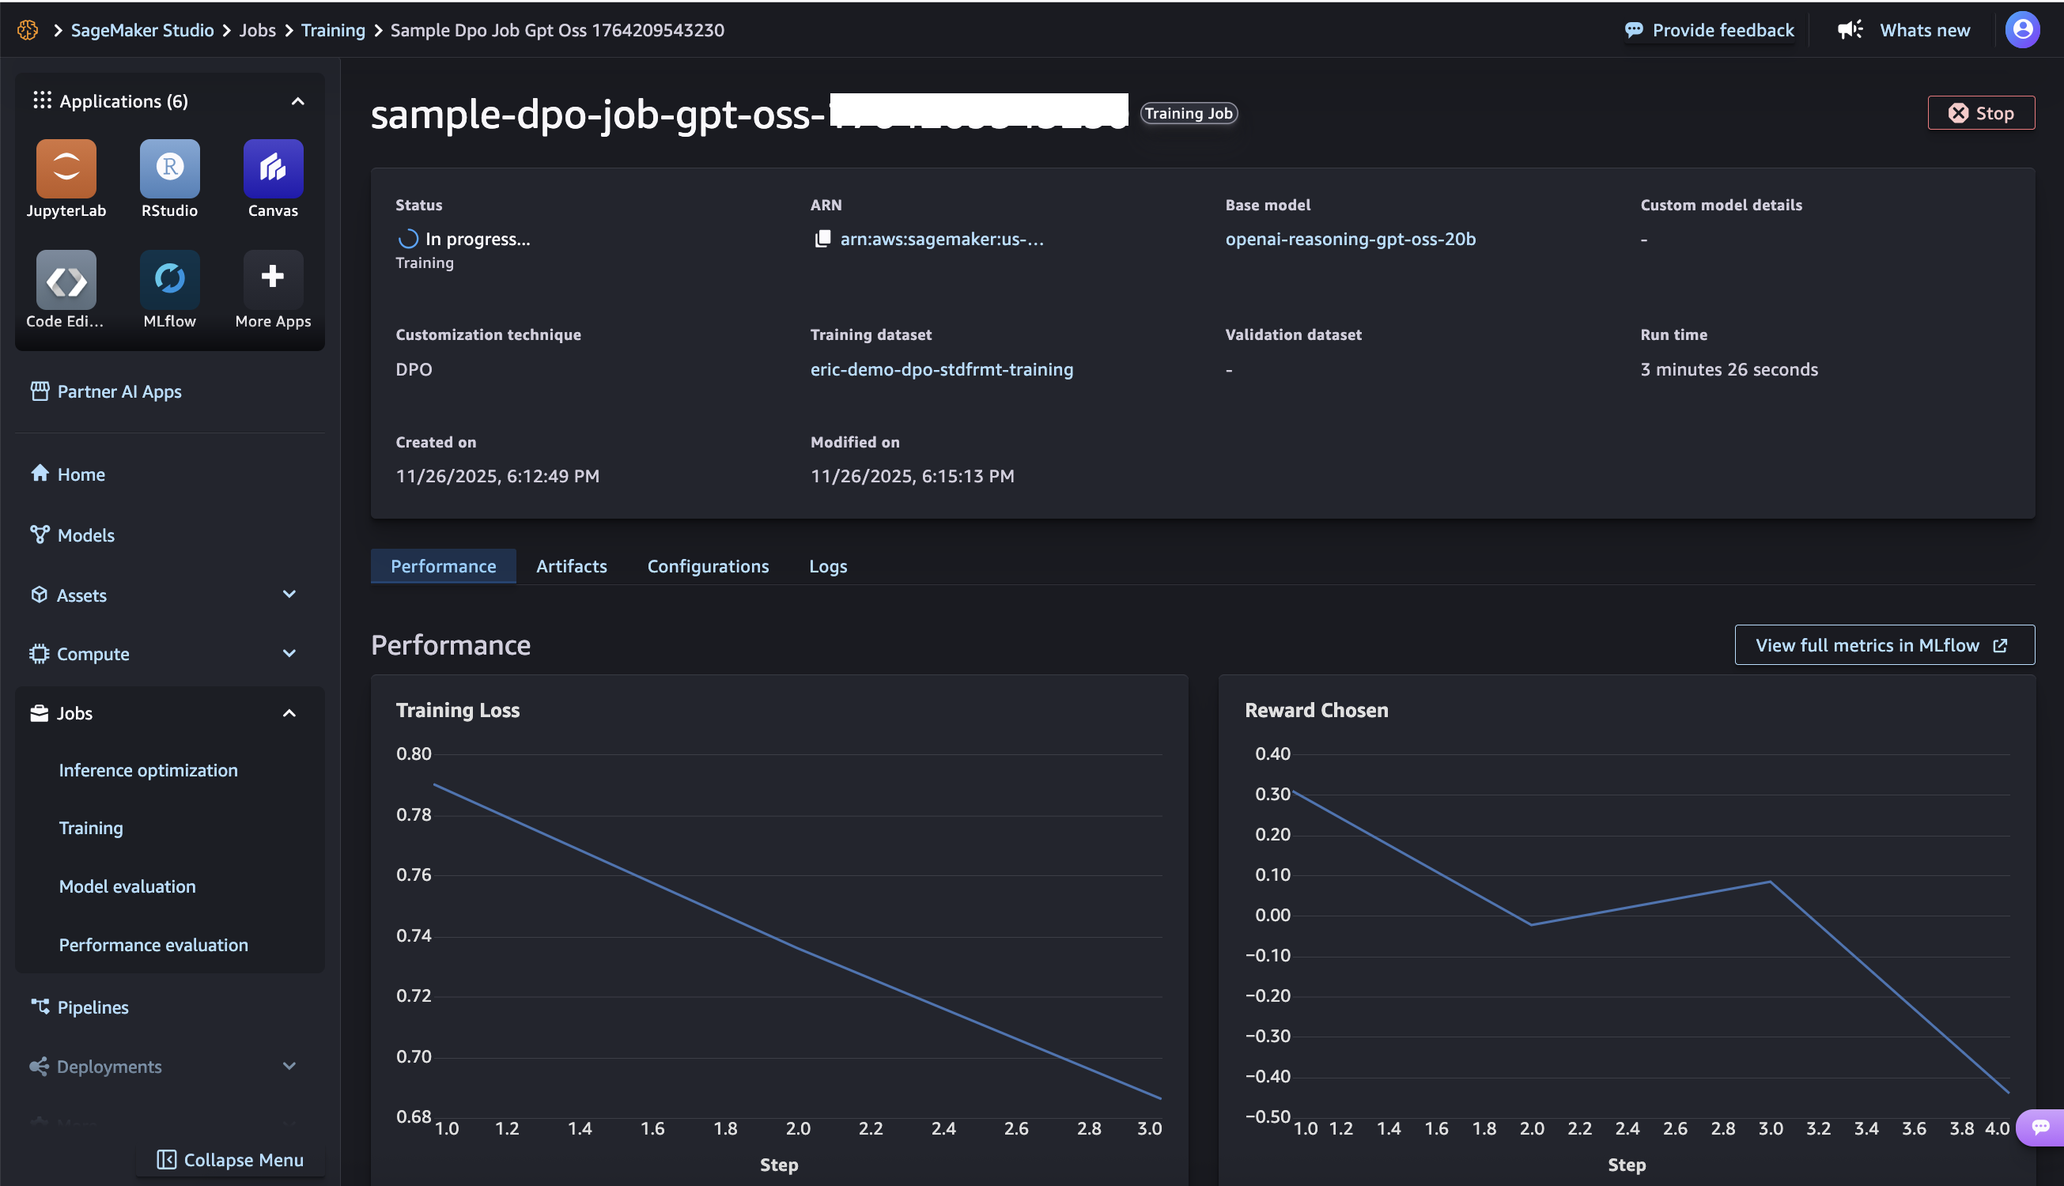The image size is (2064, 1186).
Task: Click the Modified on date '11/26/2025, 6:15:13 PM'
Action: point(913,476)
